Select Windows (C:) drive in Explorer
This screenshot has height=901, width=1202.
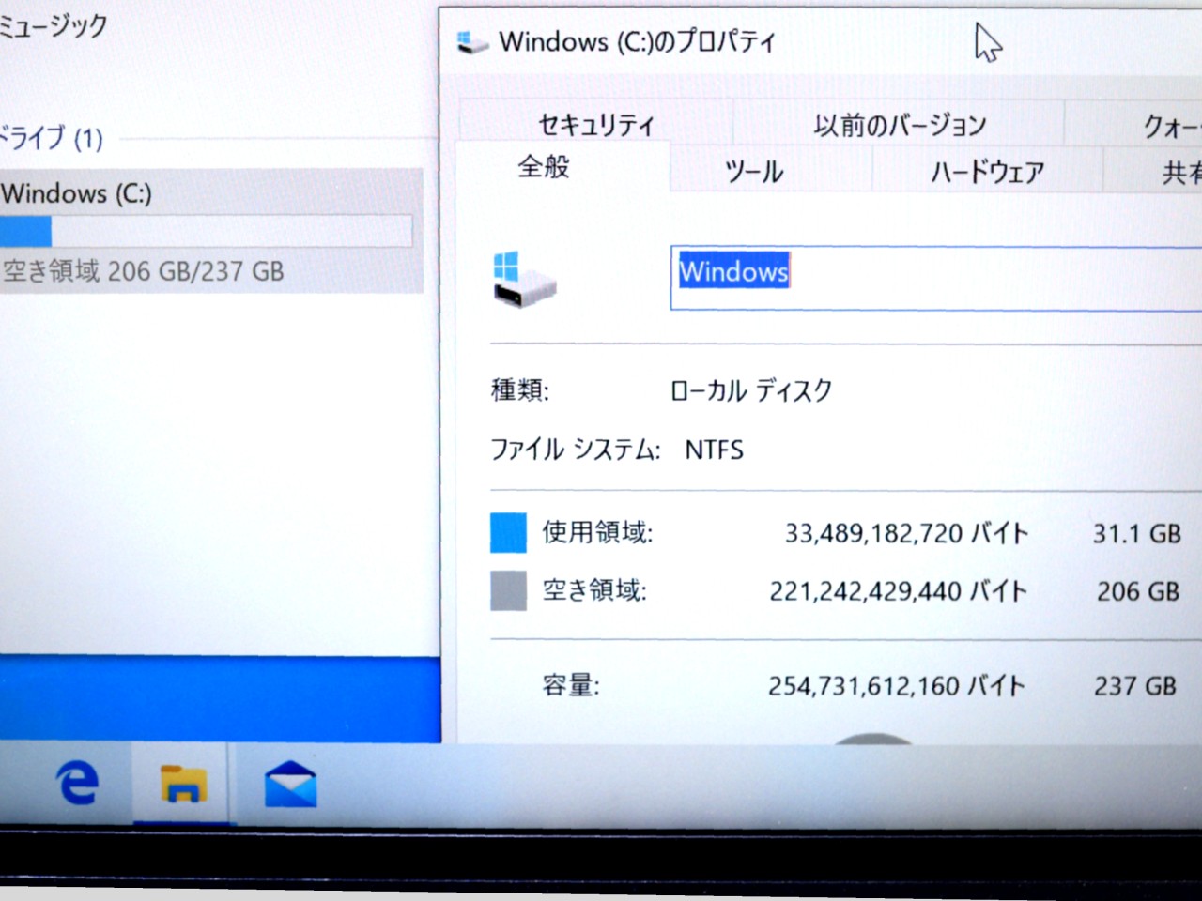tap(77, 193)
